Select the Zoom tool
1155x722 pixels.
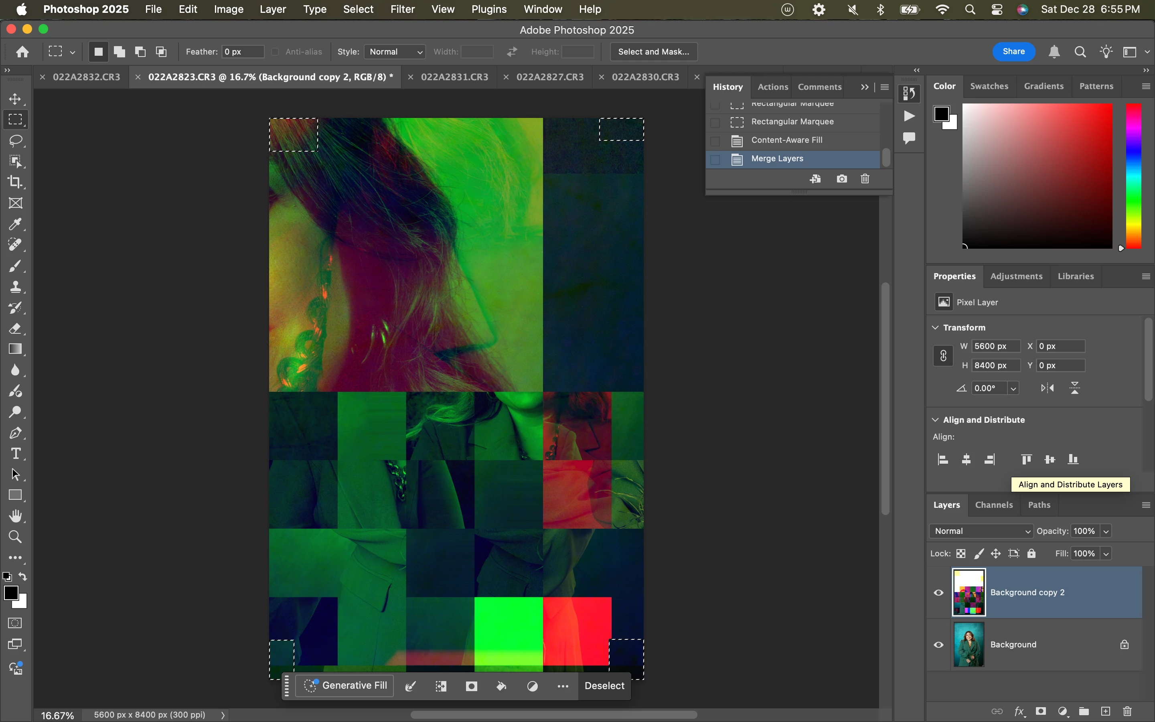pos(16,537)
